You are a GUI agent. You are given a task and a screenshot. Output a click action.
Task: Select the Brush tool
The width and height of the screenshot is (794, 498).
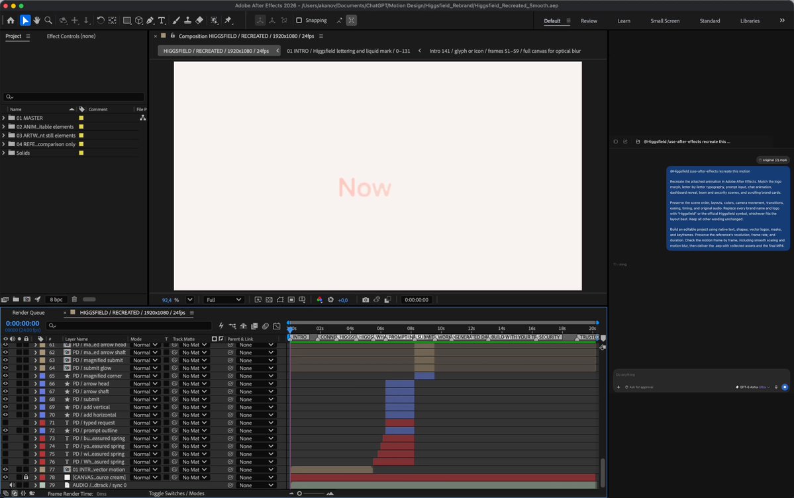tap(175, 21)
